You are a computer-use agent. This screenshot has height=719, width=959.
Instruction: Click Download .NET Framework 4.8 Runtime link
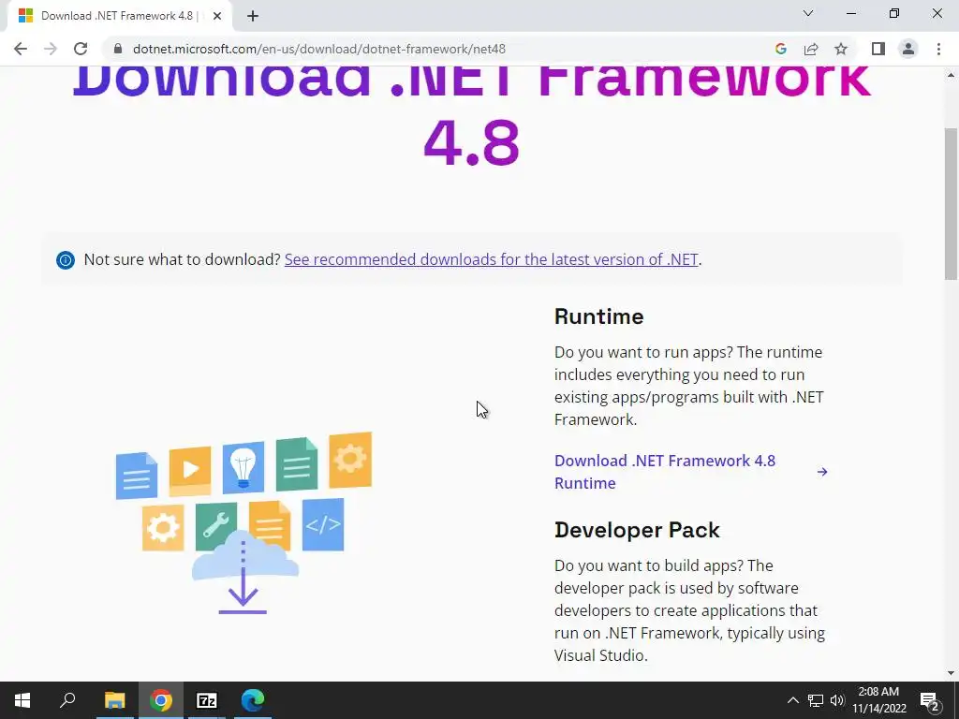[665, 472]
